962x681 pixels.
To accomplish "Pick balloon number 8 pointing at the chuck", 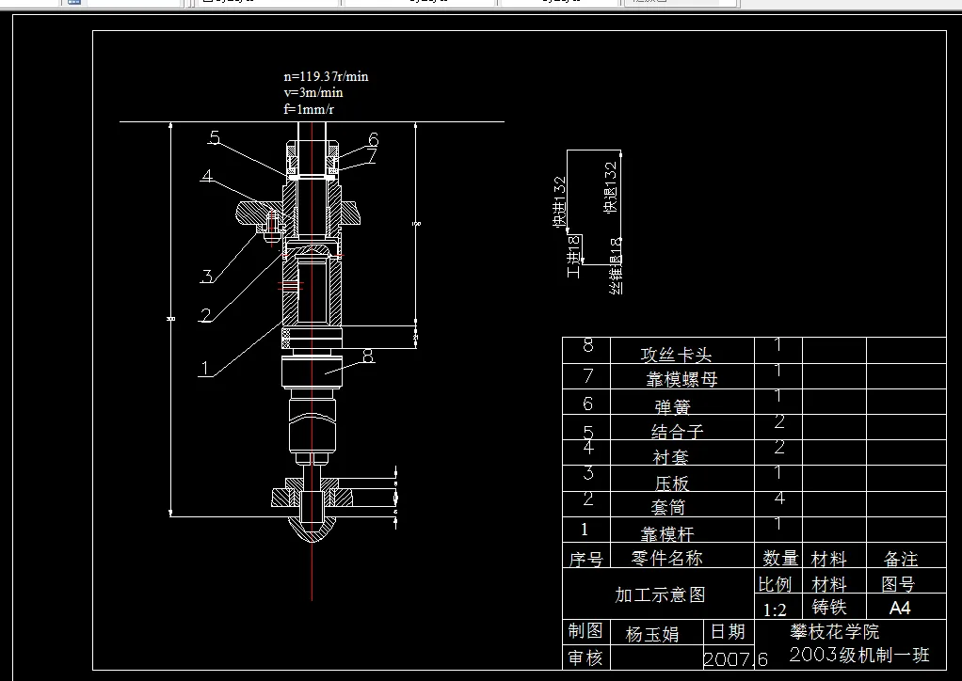I will (368, 356).
